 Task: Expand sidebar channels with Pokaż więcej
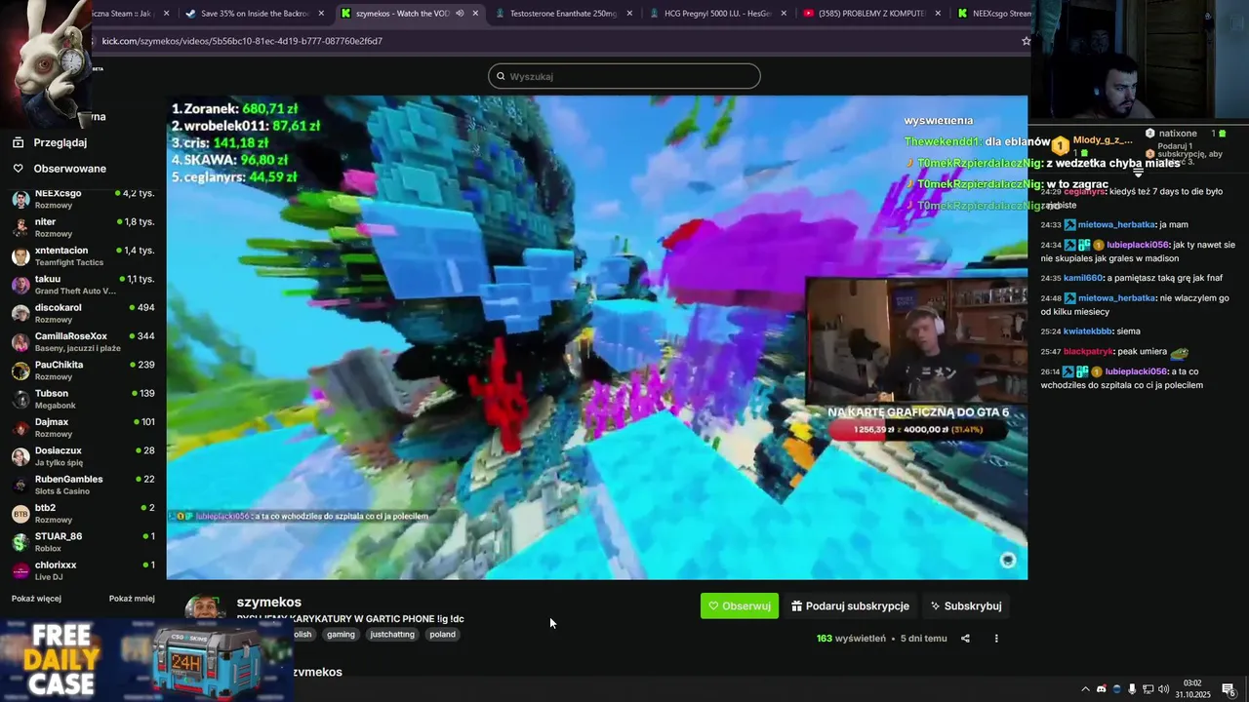[x=36, y=599]
